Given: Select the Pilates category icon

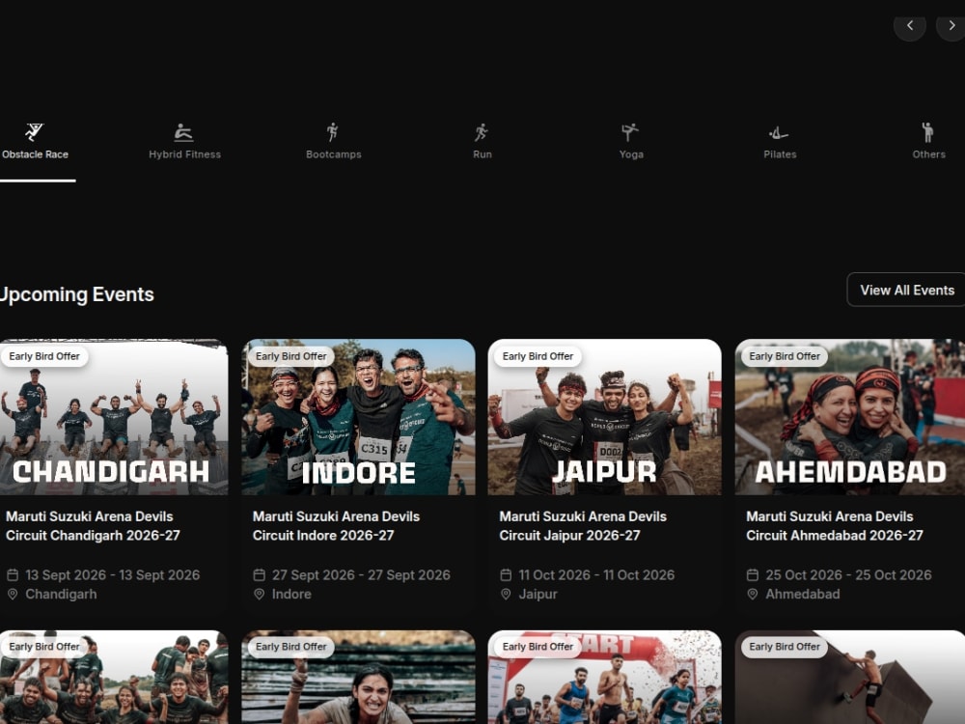Looking at the screenshot, I should pos(779,132).
